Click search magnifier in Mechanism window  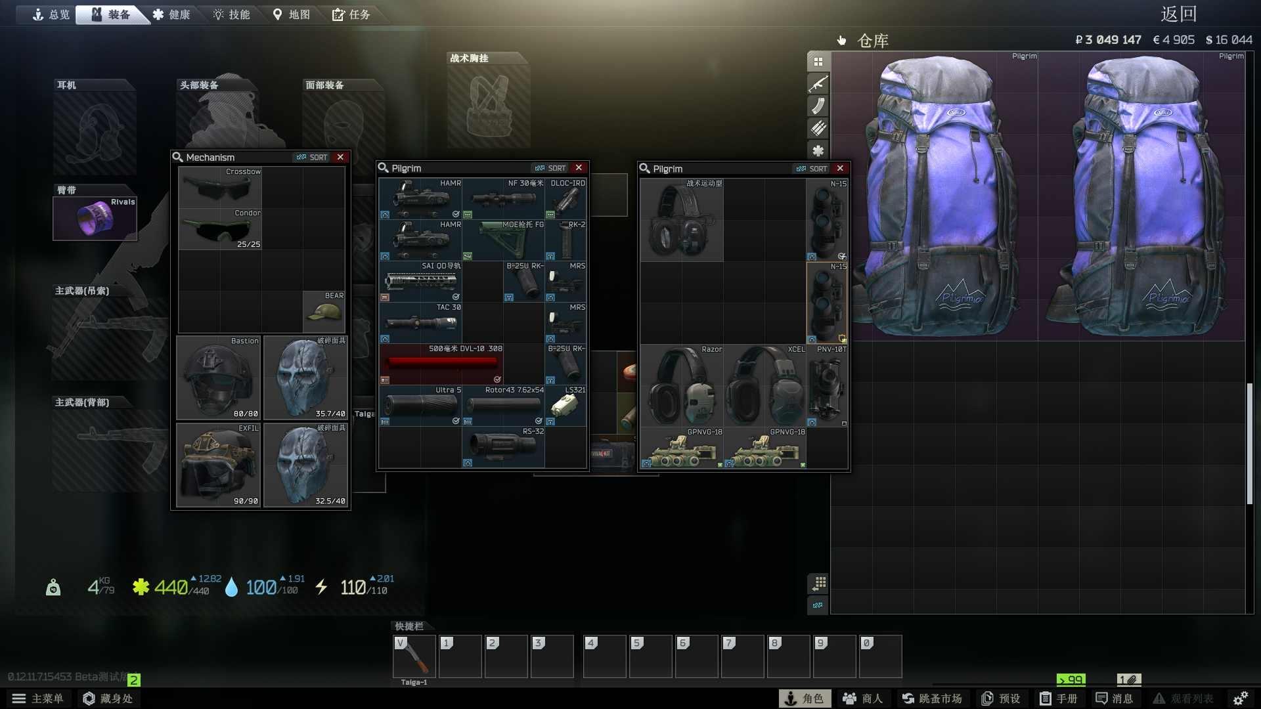[177, 158]
